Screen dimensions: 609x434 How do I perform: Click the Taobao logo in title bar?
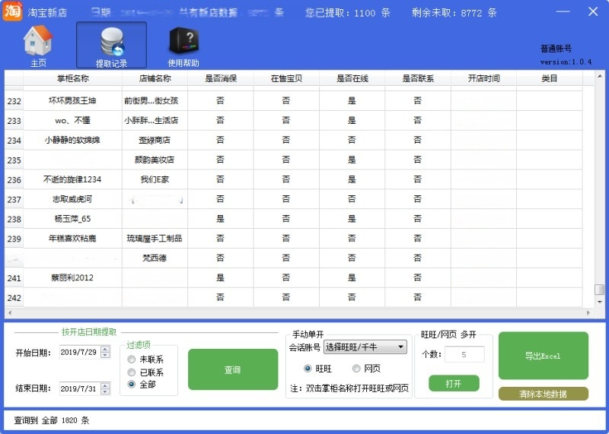11,11
